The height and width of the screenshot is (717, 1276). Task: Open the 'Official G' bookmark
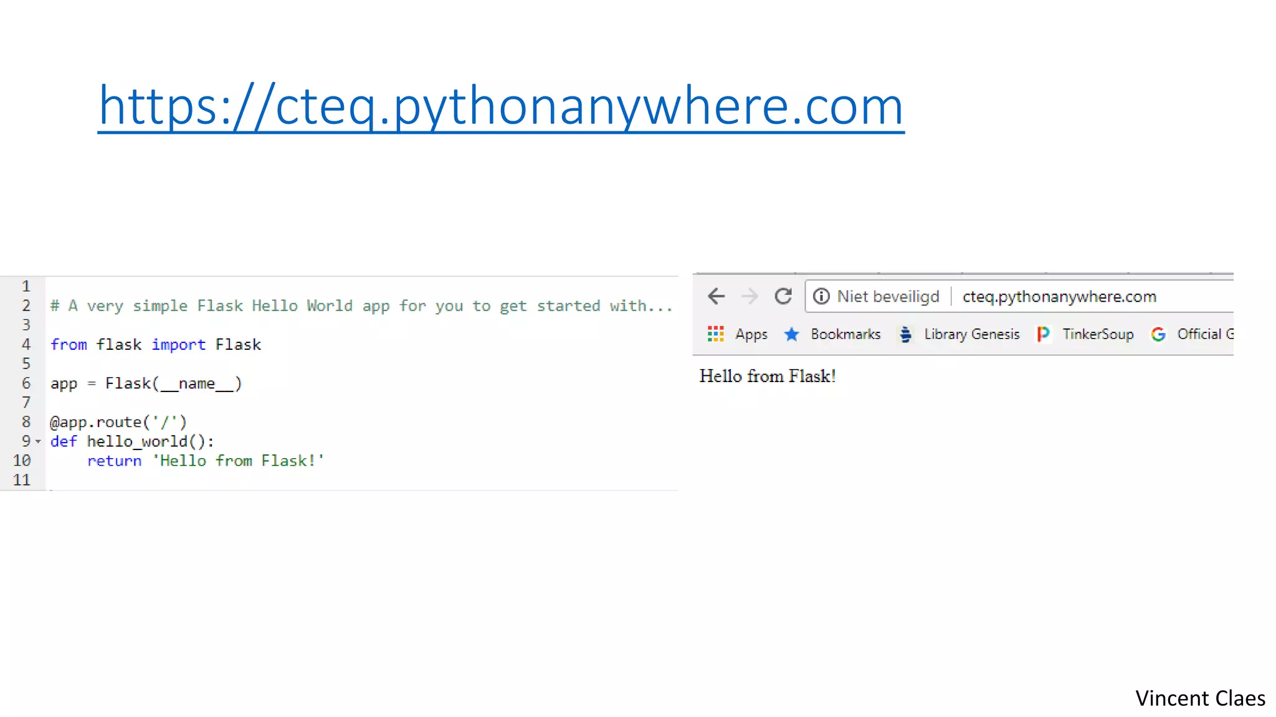click(1205, 334)
